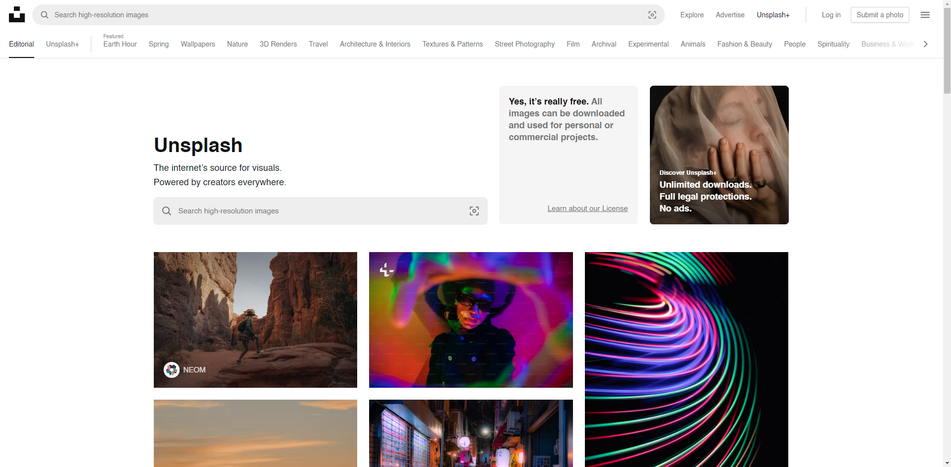The width and height of the screenshot is (951, 467).
Task: Open the Advertise page
Action: coord(729,15)
